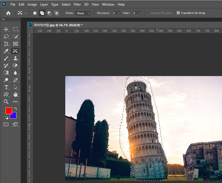The image size is (222, 183).
Task: Choose the Lasso tool
Action: [x=6, y=36]
